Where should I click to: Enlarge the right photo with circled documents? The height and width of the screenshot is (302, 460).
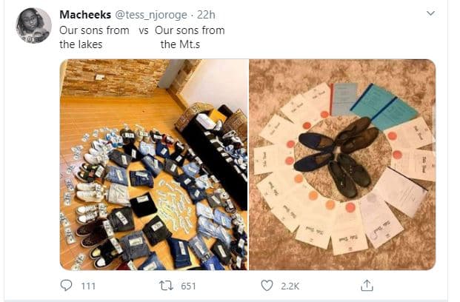342,164
